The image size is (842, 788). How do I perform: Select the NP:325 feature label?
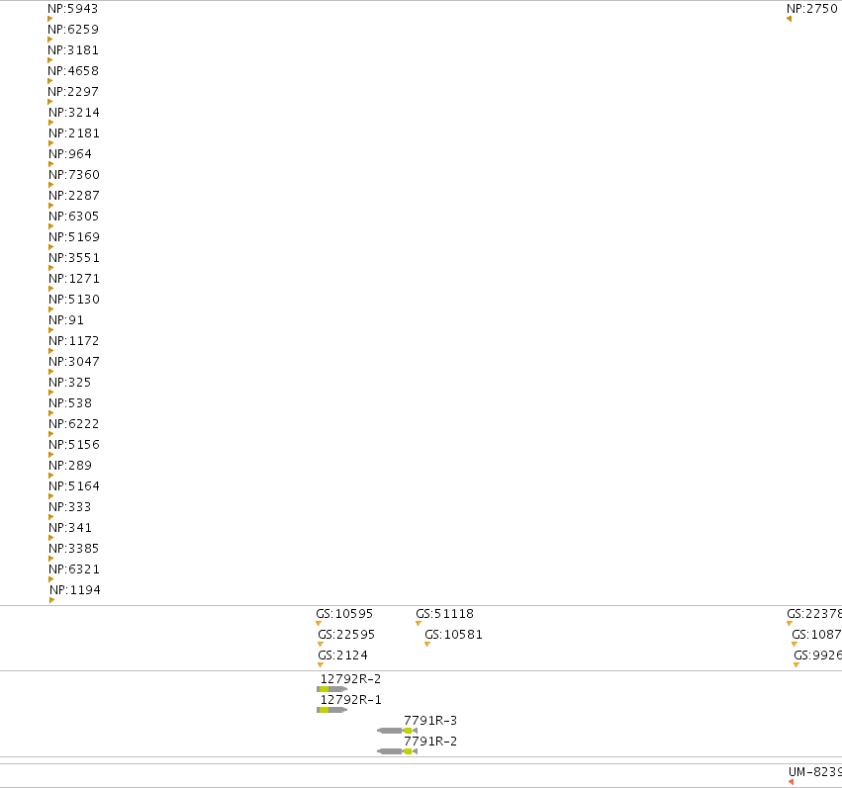70,383
